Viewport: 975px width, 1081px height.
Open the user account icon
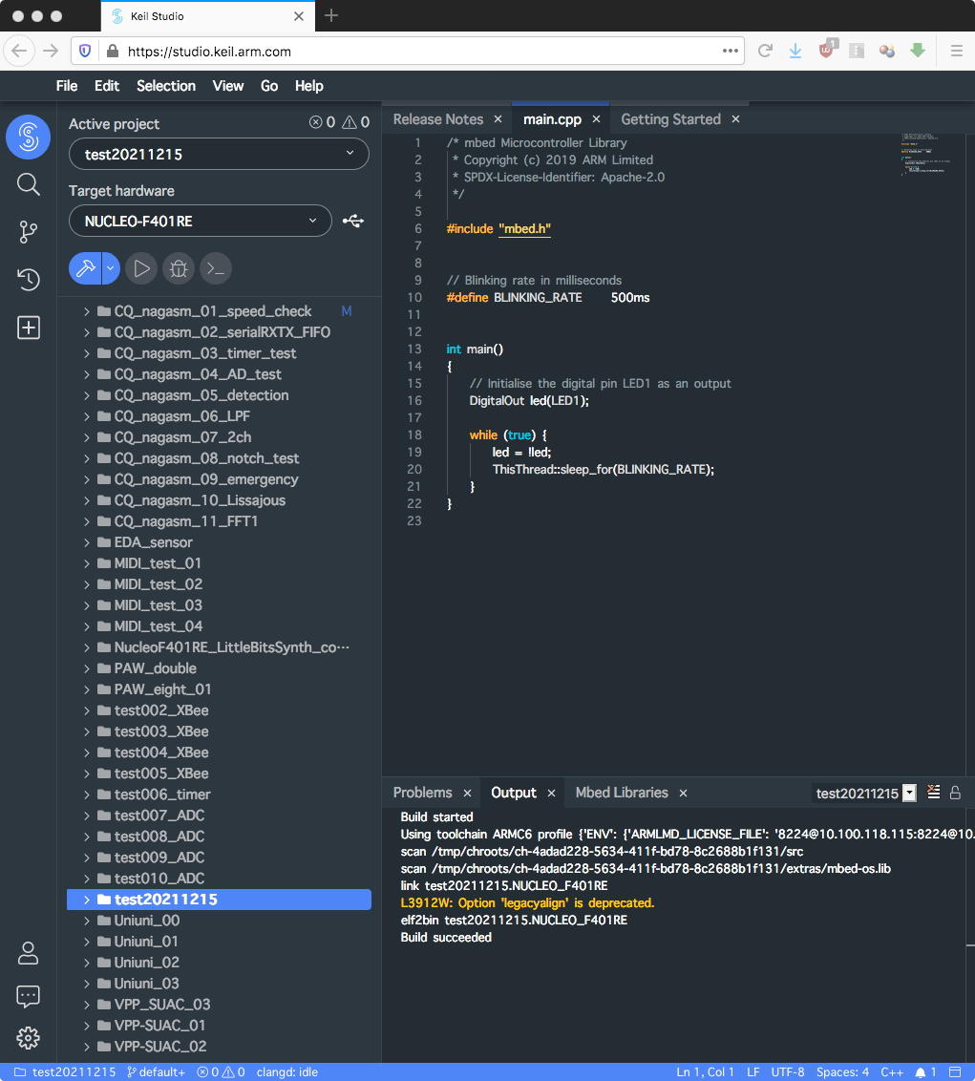29,953
